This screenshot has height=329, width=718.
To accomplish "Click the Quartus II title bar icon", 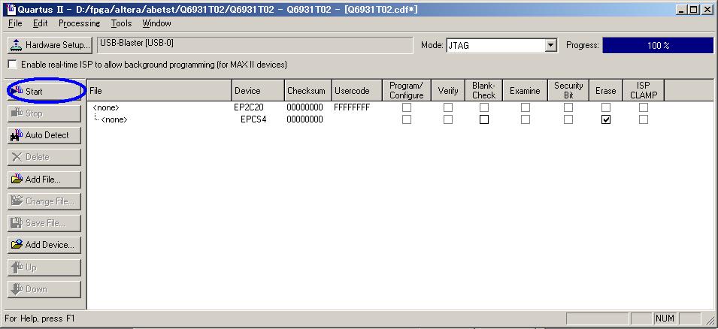I will point(10,9).
